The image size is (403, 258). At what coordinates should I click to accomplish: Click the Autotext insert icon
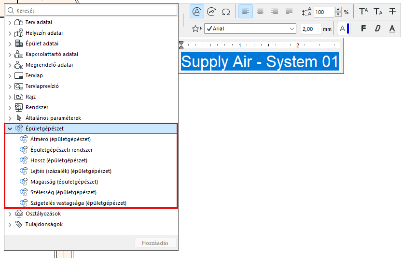(197, 12)
